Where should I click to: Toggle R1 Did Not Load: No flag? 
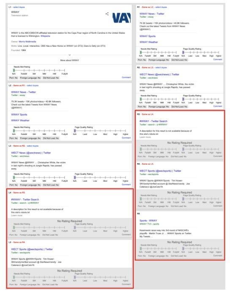click(x=179, y=60)
